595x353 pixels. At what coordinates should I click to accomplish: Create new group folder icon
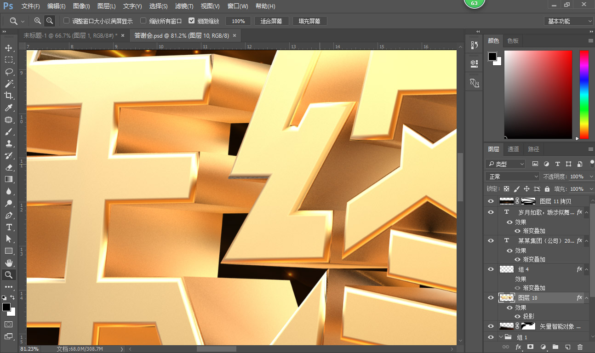click(555, 347)
